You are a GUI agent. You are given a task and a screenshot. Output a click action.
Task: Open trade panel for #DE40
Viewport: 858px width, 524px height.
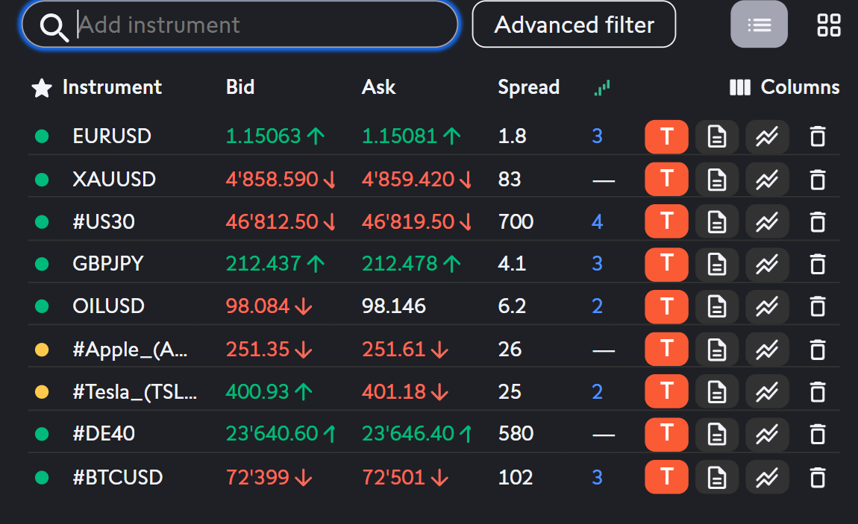[666, 435]
